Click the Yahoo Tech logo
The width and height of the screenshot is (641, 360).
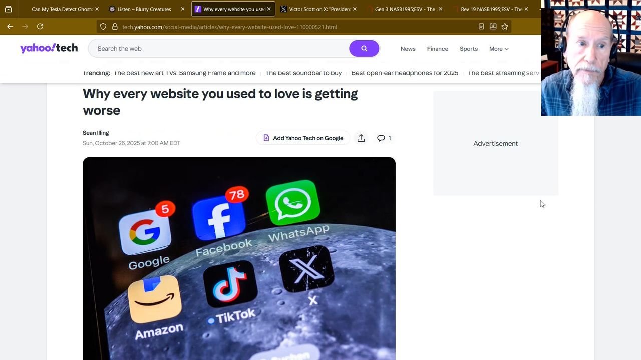[49, 48]
